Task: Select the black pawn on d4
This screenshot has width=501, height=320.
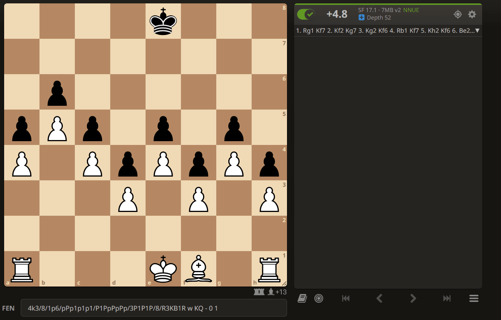Action: 128,163
